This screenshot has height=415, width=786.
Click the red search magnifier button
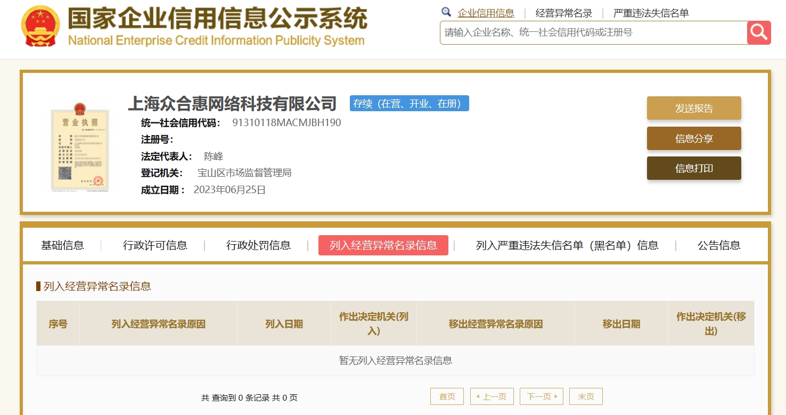[x=759, y=32]
